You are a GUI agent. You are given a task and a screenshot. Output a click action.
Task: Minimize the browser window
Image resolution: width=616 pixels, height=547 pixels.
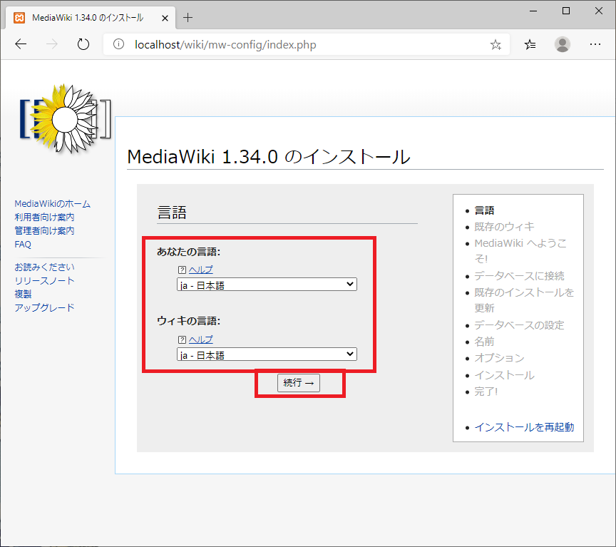click(533, 11)
